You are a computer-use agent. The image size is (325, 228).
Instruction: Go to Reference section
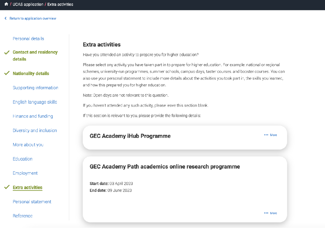tap(22, 216)
